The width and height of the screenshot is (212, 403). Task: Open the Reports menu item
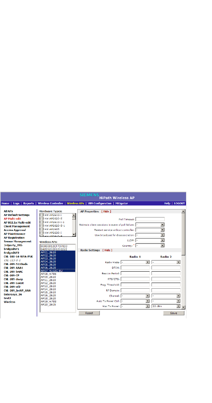click(x=29, y=203)
